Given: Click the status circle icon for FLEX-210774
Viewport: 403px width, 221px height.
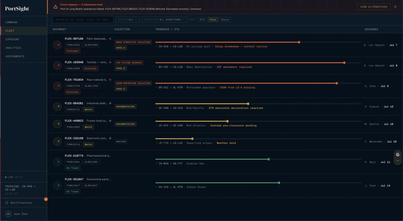Looking at the screenshot, I should 57,162.
